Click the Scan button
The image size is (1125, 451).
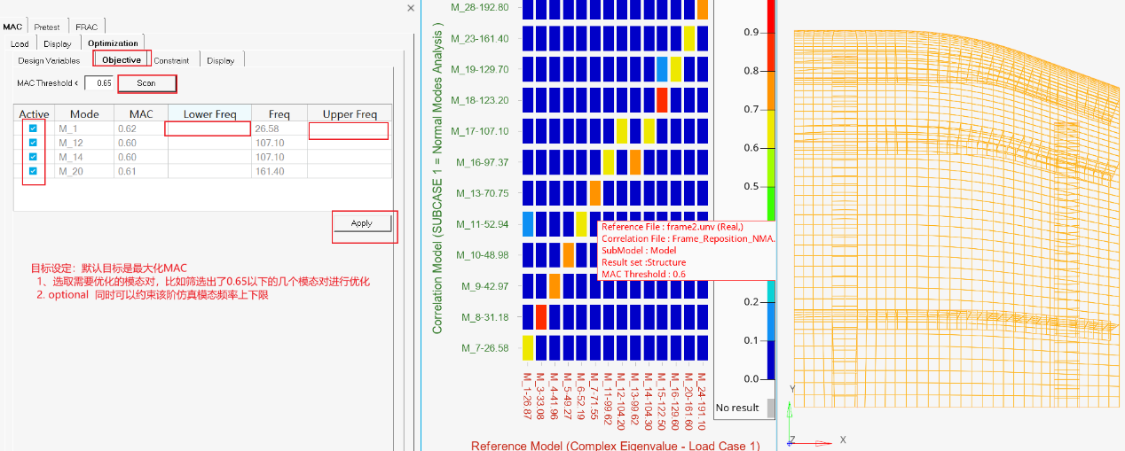146,83
